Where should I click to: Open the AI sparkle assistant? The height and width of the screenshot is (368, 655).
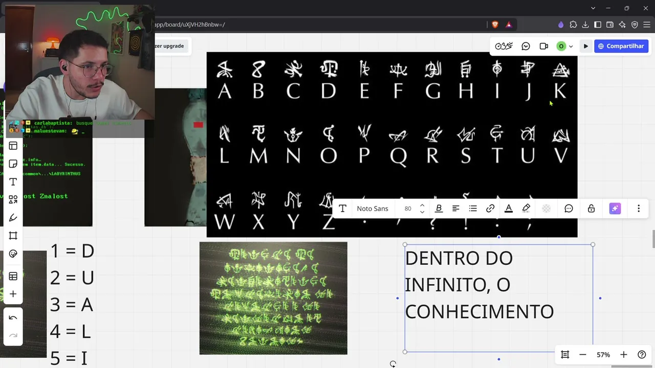pyautogui.click(x=615, y=209)
